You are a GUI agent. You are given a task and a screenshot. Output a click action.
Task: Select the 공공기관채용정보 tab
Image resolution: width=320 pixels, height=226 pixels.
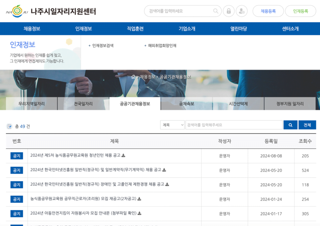pyautogui.click(x=135, y=104)
